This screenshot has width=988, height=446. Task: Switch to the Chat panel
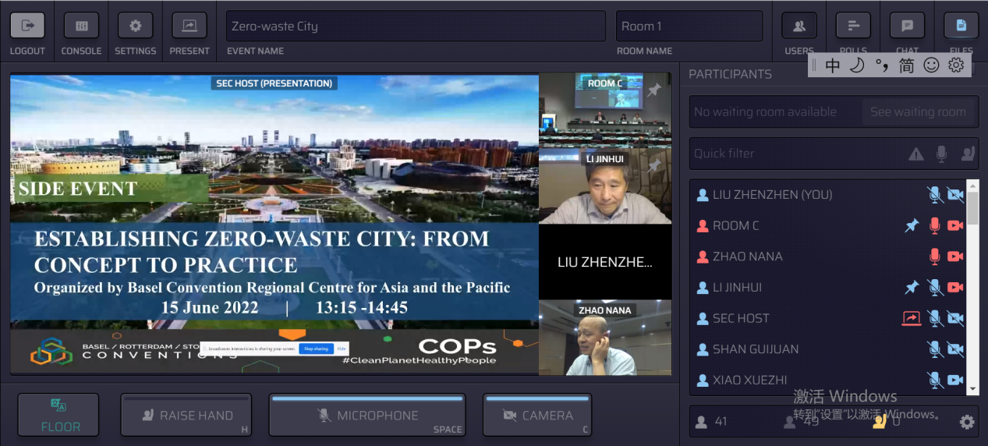(x=907, y=26)
